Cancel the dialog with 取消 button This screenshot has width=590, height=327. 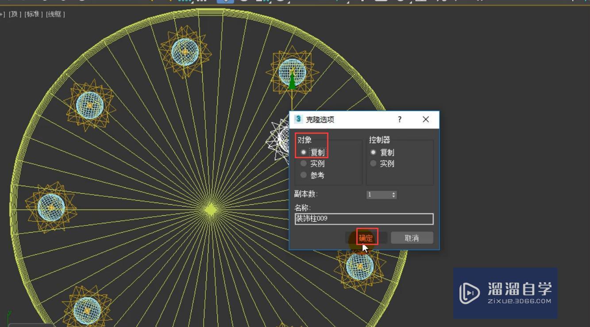(x=412, y=238)
